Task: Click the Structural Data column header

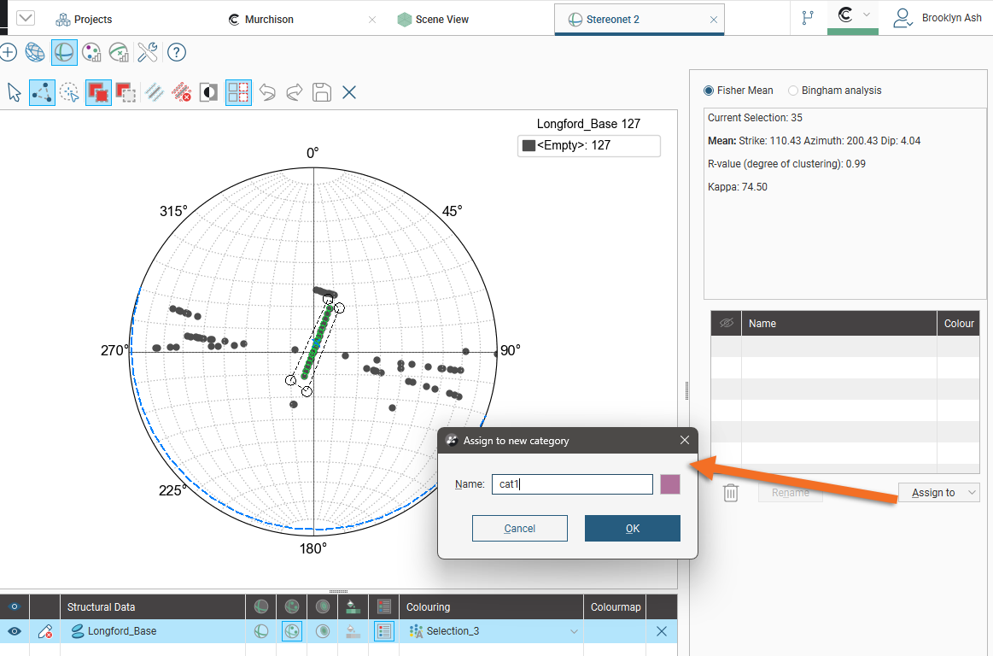Action: click(x=153, y=607)
